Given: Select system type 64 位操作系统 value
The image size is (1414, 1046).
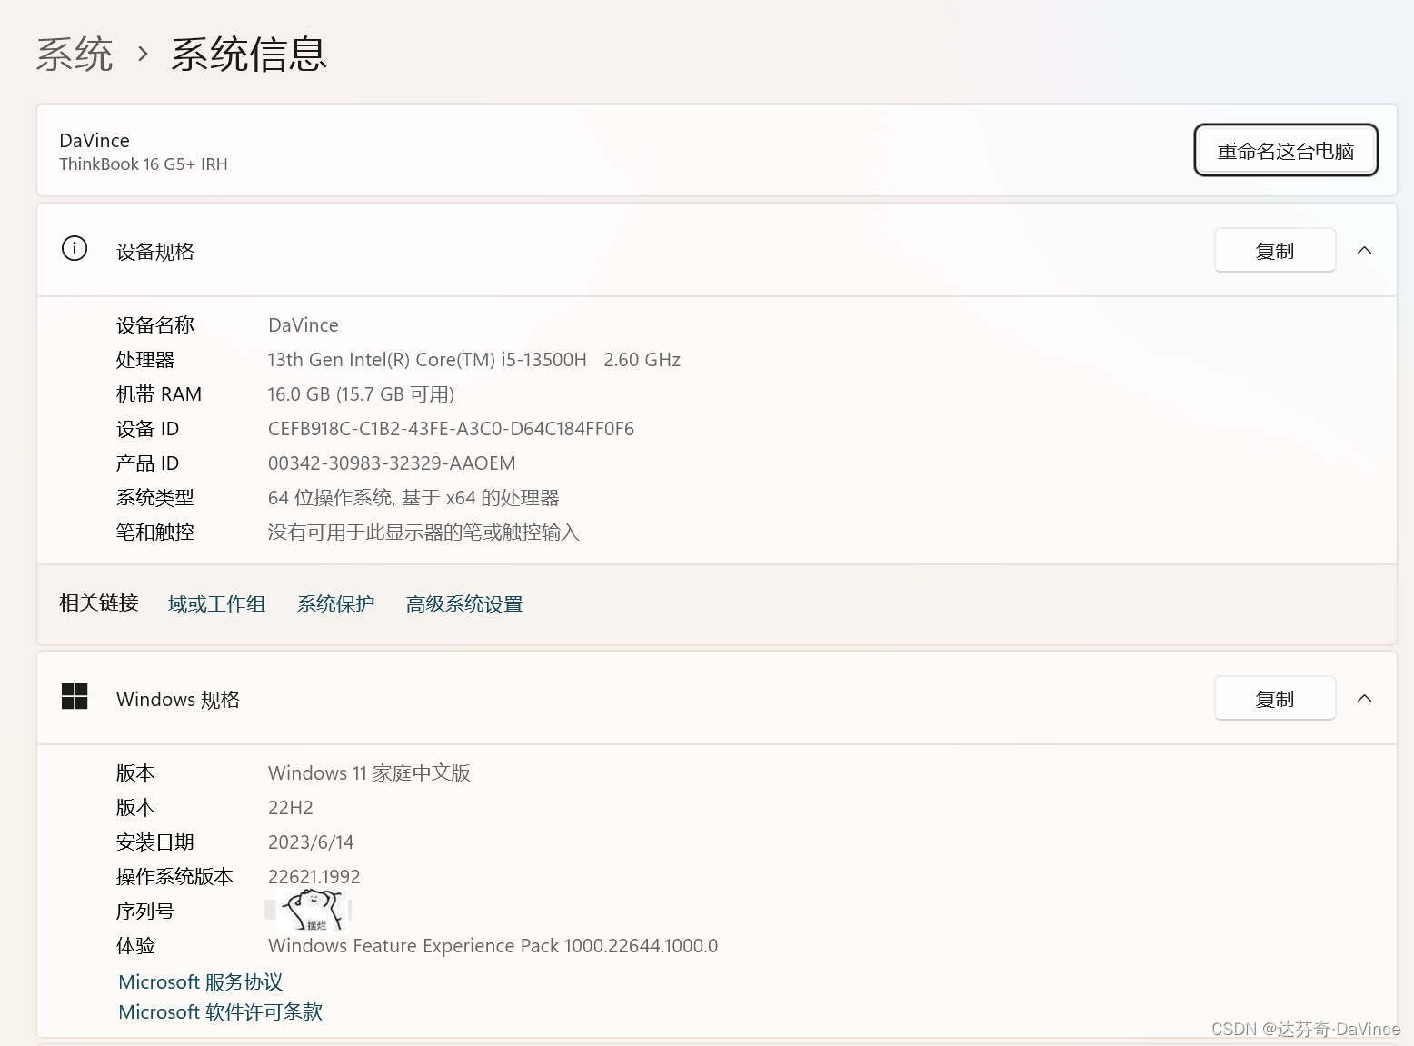Looking at the screenshot, I should 413,498.
